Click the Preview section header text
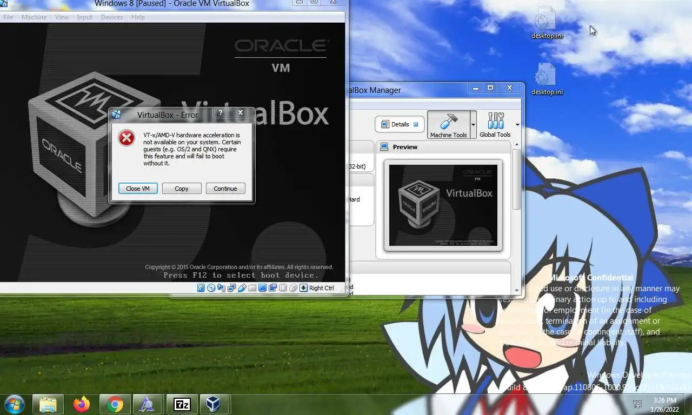Viewport: 692px width, 415px height. (x=405, y=147)
